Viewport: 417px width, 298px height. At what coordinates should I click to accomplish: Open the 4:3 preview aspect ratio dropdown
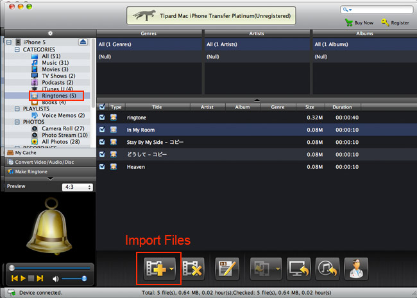pyautogui.click(x=78, y=188)
